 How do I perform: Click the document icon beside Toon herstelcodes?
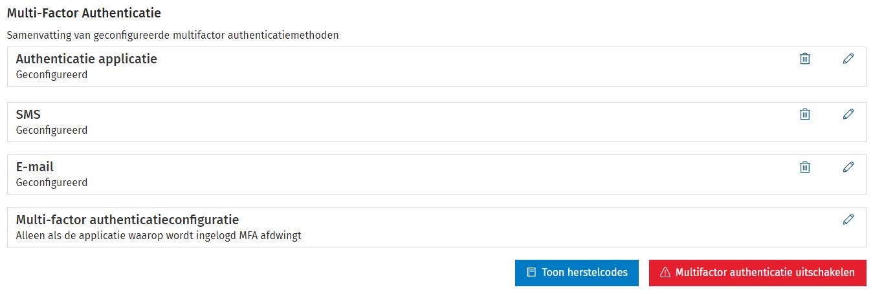point(531,273)
